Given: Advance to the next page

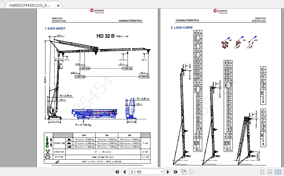Looking at the screenshot, I should tap(168, 172).
